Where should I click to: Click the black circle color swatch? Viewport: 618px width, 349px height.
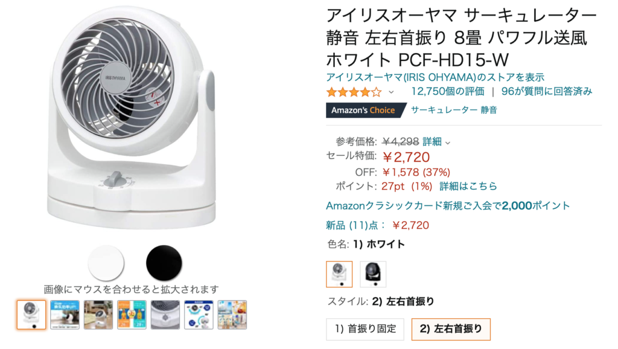(x=164, y=263)
